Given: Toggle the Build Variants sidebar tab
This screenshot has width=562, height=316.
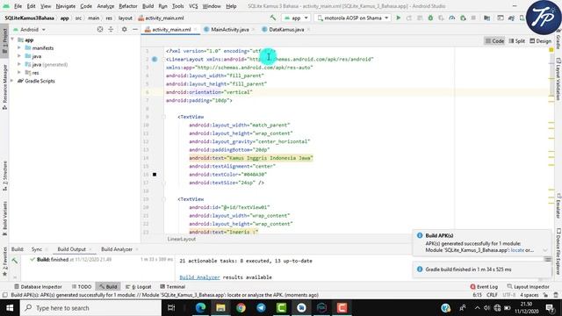Looking at the screenshot, I should click(4, 218).
